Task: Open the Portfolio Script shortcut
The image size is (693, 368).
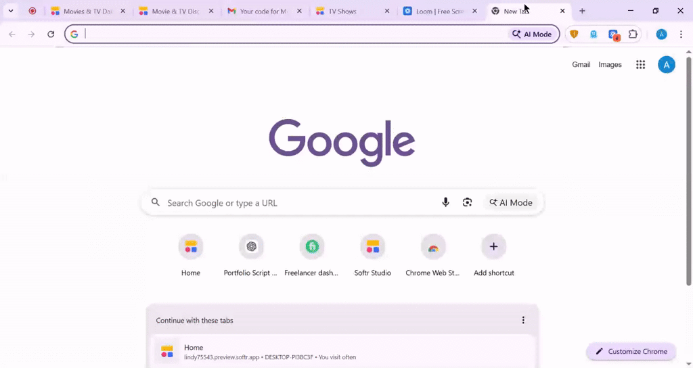Action: 250,255
